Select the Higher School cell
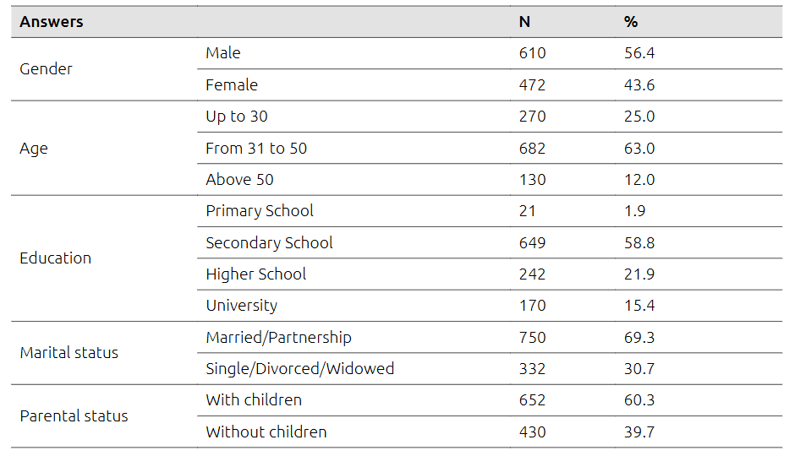 point(255,274)
